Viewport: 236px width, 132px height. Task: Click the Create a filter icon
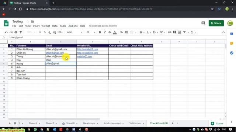pyautogui.click(x=184, y=32)
